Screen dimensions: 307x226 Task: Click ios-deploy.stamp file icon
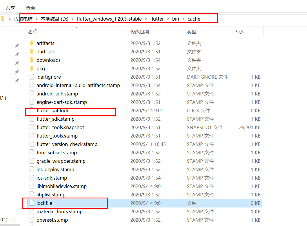[32, 169]
